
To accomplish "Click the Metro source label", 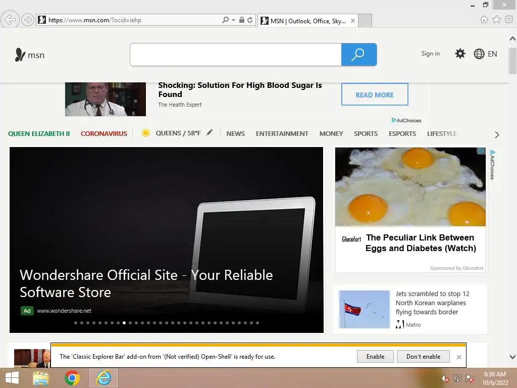I will (413, 325).
